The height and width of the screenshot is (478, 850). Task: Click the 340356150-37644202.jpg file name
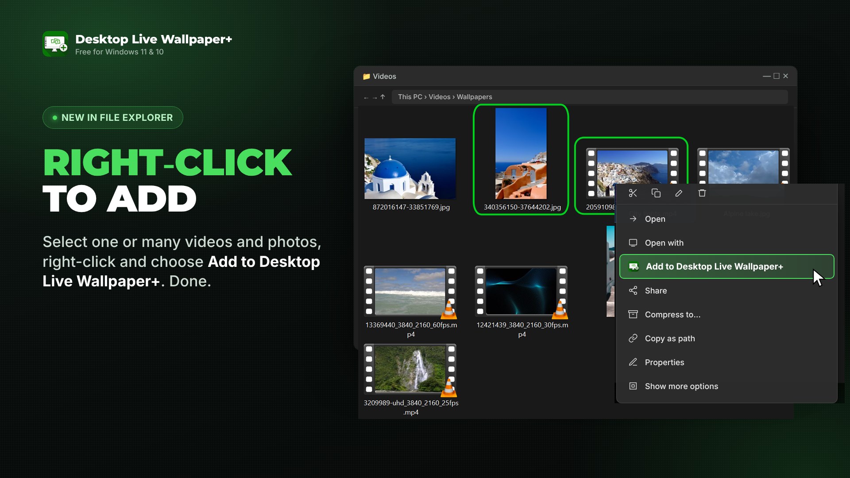pos(522,207)
